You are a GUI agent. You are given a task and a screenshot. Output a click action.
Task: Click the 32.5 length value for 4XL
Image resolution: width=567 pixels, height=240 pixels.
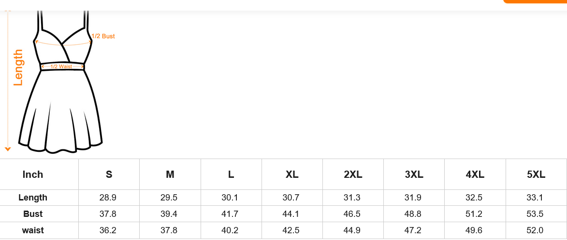point(474,198)
